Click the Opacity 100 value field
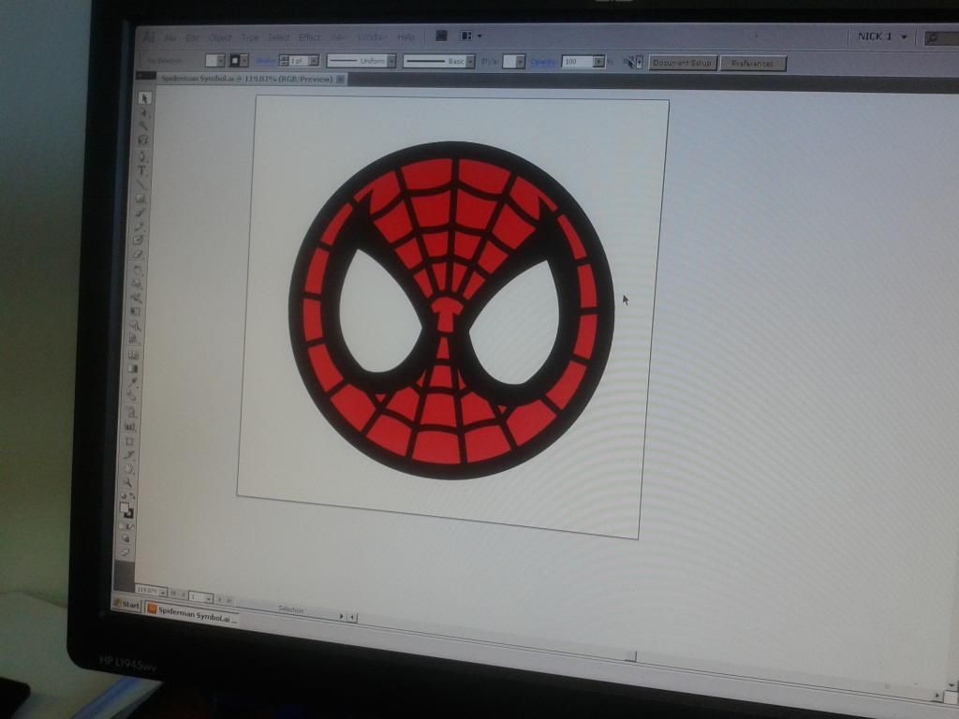 (577, 62)
